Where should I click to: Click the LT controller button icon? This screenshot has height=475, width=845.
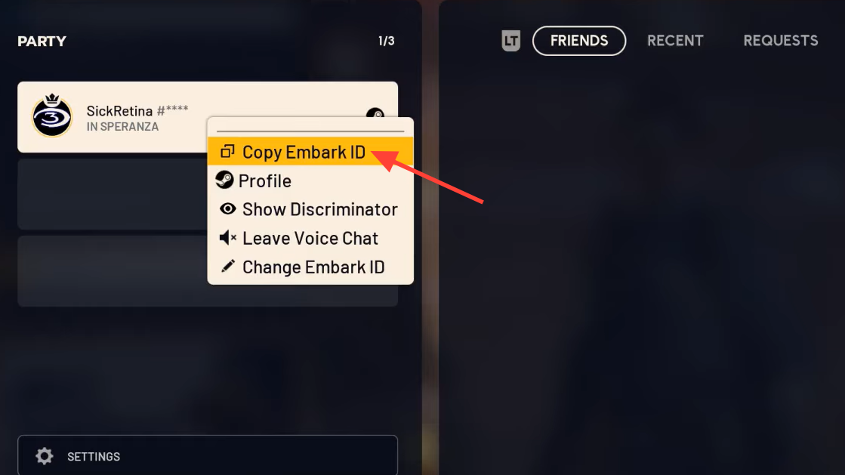click(x=510, y=41)
